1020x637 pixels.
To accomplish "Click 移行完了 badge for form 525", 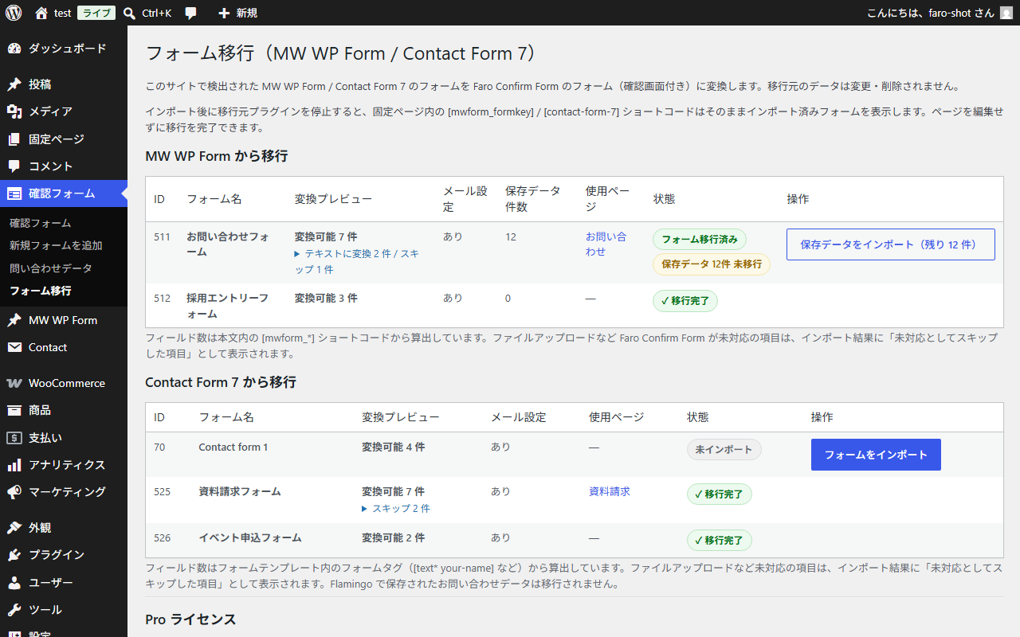I will 720,494.
